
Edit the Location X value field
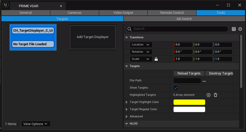click(x=183, y=45)
